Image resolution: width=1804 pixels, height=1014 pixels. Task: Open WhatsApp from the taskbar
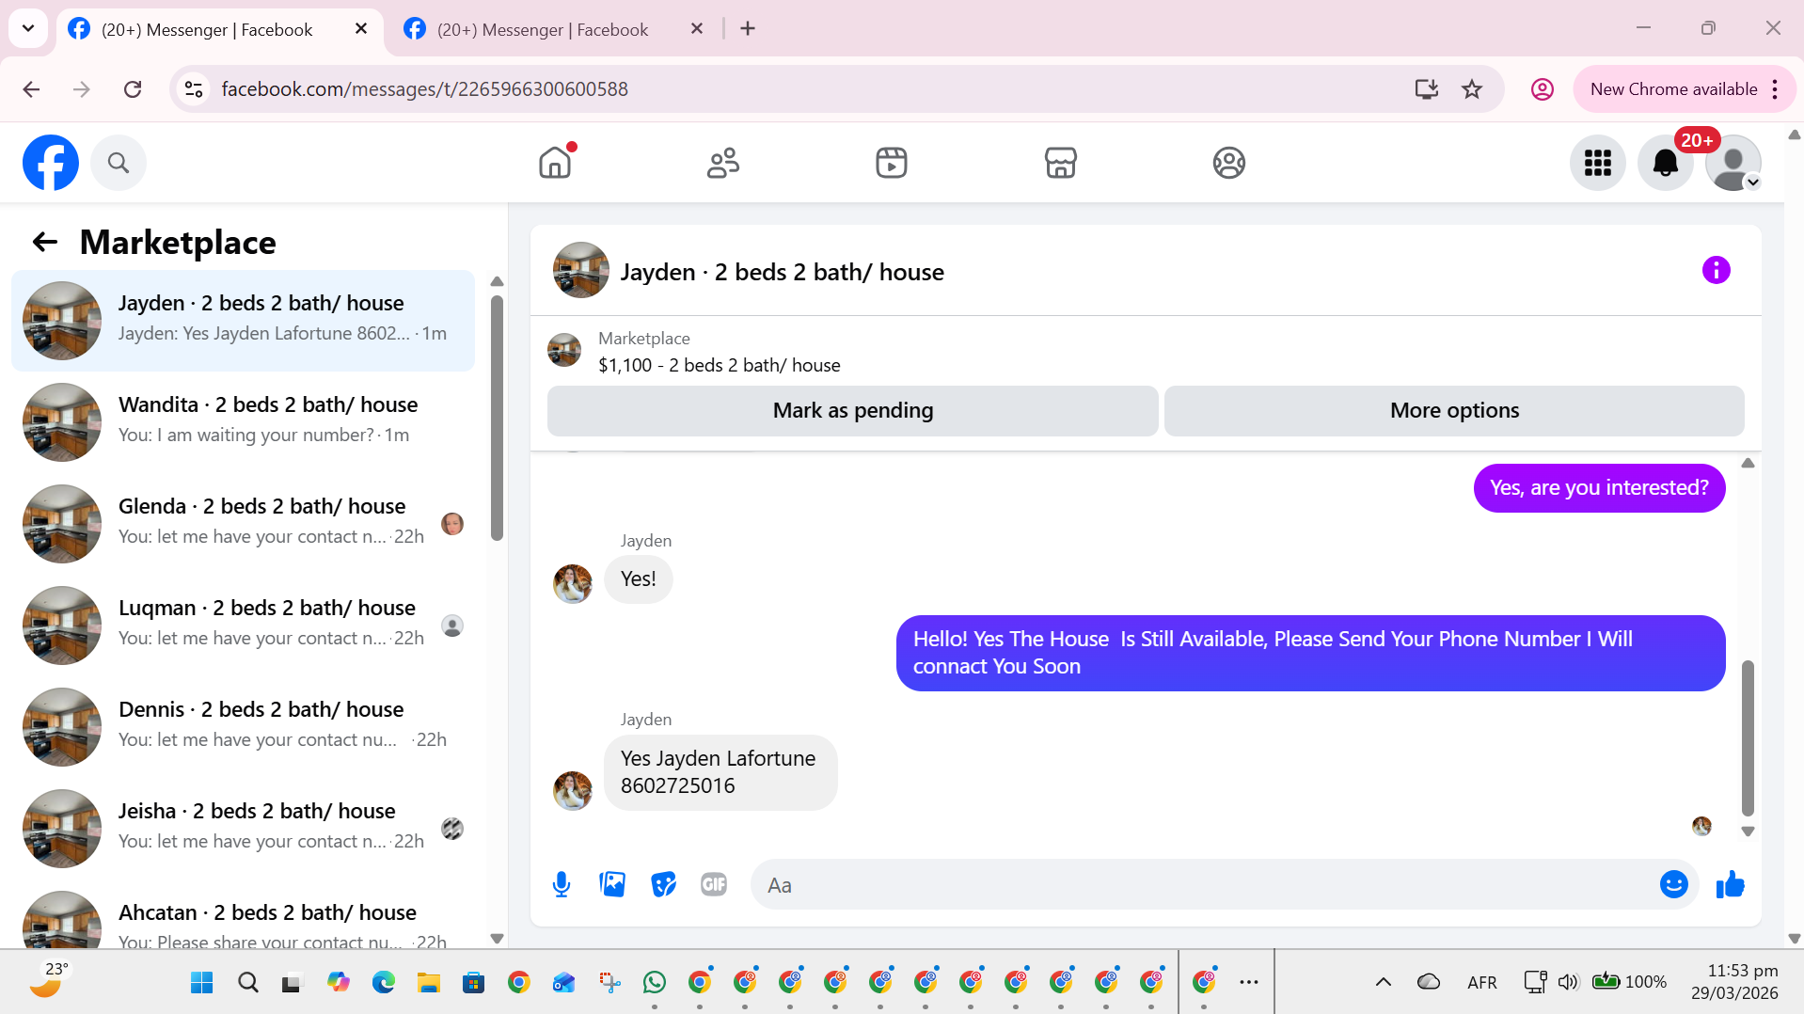coord(655,983)
